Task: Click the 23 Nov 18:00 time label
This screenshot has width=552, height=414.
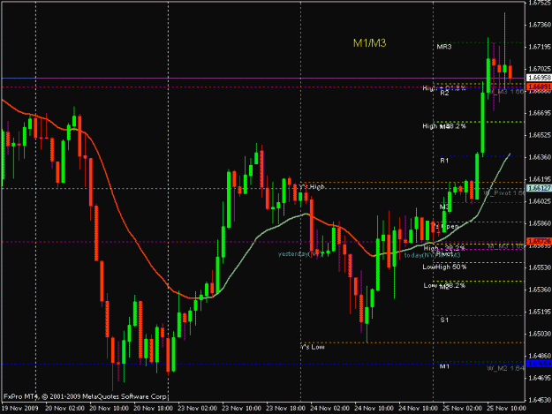Action: pyautogui.click(x=285, y=408)
